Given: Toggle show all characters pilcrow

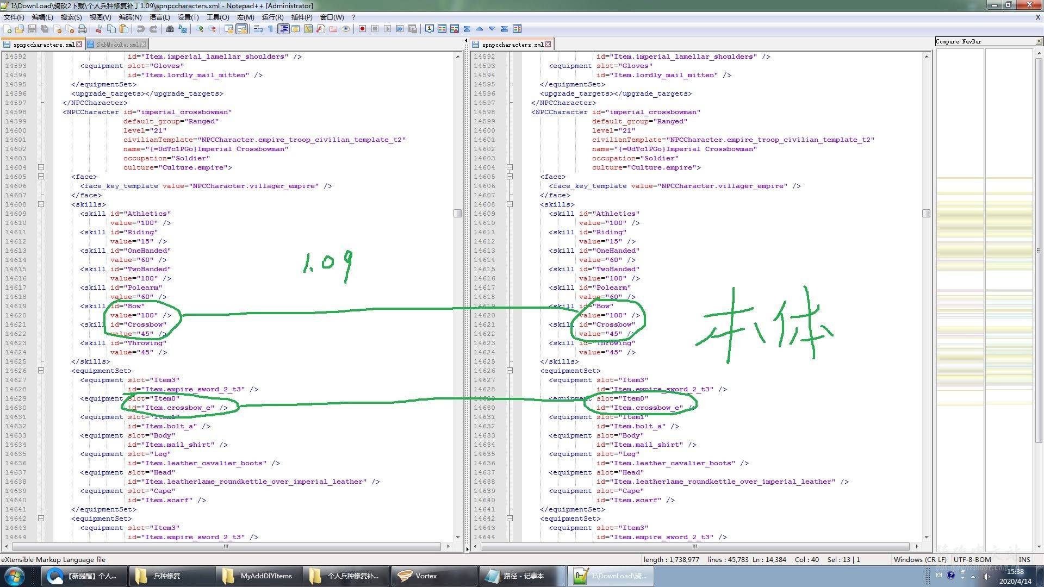Looking at the screenshot, I should 270,29.
